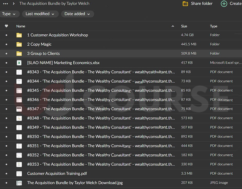Viewport: 242px width, 189px height.
Task: Click the Excel icon for Marketing Economics.xlsx
Action: point(19,63)
